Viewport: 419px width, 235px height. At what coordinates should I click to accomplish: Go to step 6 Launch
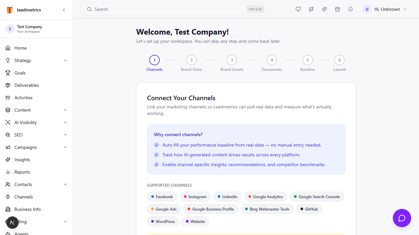click(339, 63)
